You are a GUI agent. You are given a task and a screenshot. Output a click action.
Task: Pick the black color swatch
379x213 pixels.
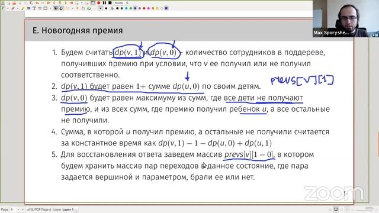pos(117,8)
